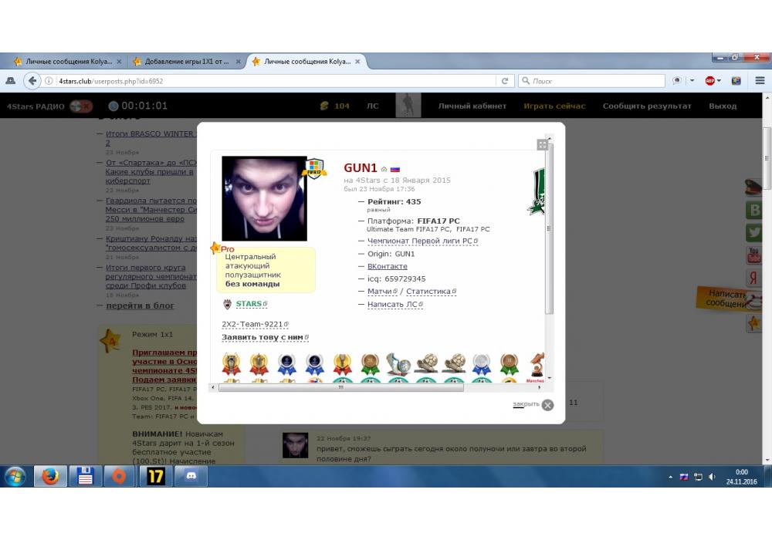Open the AdBlock Plus toolbar icon
Image resolution: width=772 pixels, height=540 pixels.
click(x=710, y=81)
